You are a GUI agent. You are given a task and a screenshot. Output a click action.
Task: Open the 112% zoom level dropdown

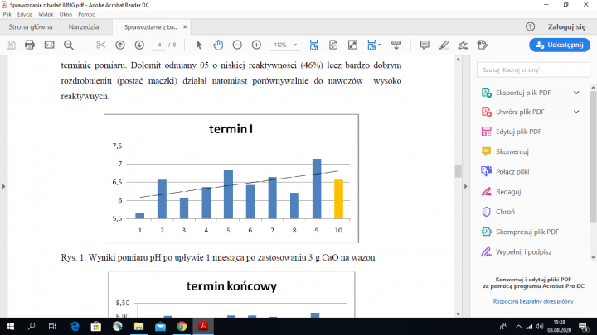[x=284, y=44]
